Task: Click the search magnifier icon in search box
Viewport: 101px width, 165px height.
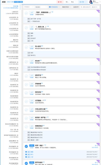Action: click(x=81, y=7)
